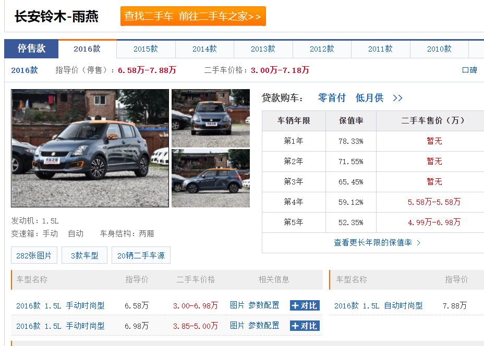Open the 3款车型 listing

tap(84, 255)
